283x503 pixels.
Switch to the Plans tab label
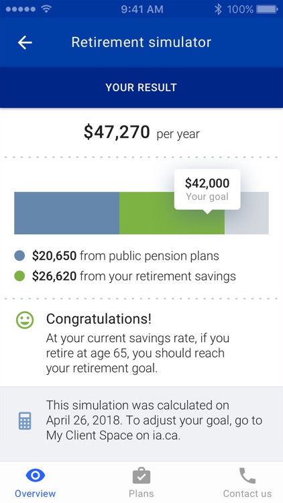pos(141,494)
